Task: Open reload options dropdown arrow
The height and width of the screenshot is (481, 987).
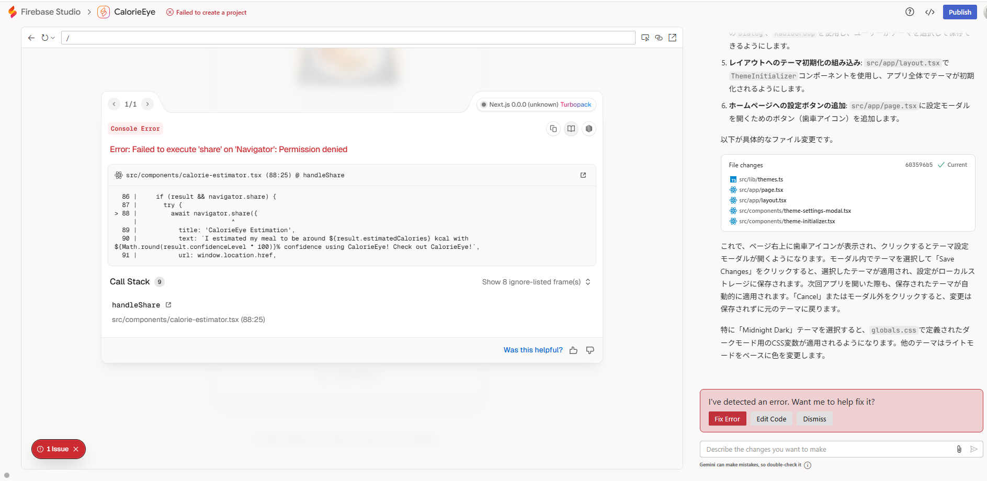Action: pyautogui.click(x=53, y=38)
